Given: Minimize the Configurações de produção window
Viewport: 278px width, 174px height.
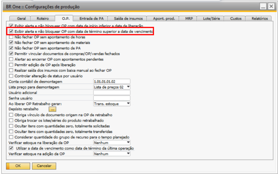Looking at the screenshot, I should (263, 6).
